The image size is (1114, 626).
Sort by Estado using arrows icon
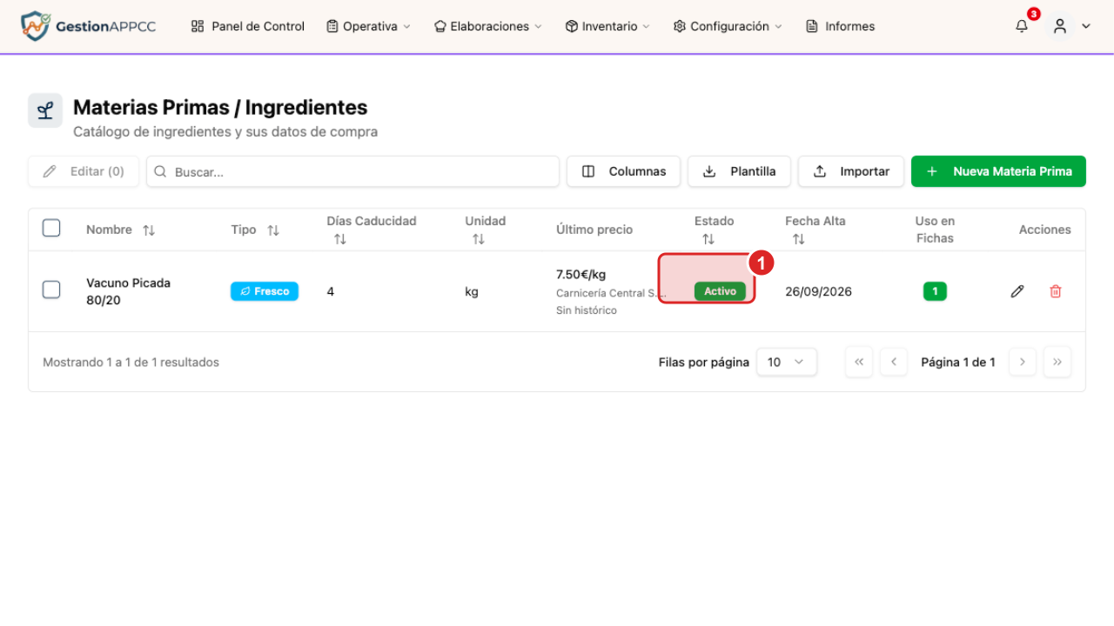pyautogui.click(x=708, y=239)
